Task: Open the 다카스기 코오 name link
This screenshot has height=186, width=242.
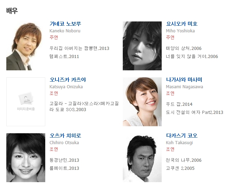Action: point(182,135)
